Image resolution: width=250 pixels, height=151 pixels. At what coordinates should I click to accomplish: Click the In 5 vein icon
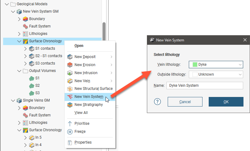click(32, 138)
